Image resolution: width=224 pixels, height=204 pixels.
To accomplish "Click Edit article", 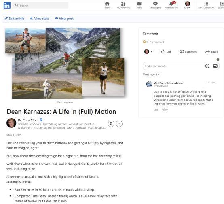I will [15, 19].
